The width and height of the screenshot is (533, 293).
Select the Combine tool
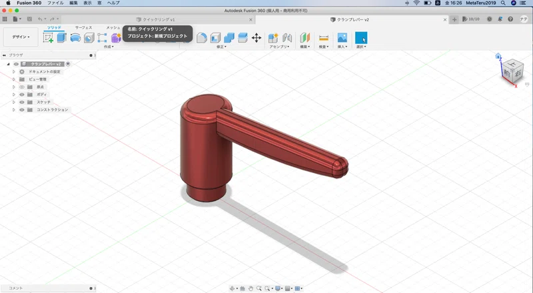coord(229,38)
